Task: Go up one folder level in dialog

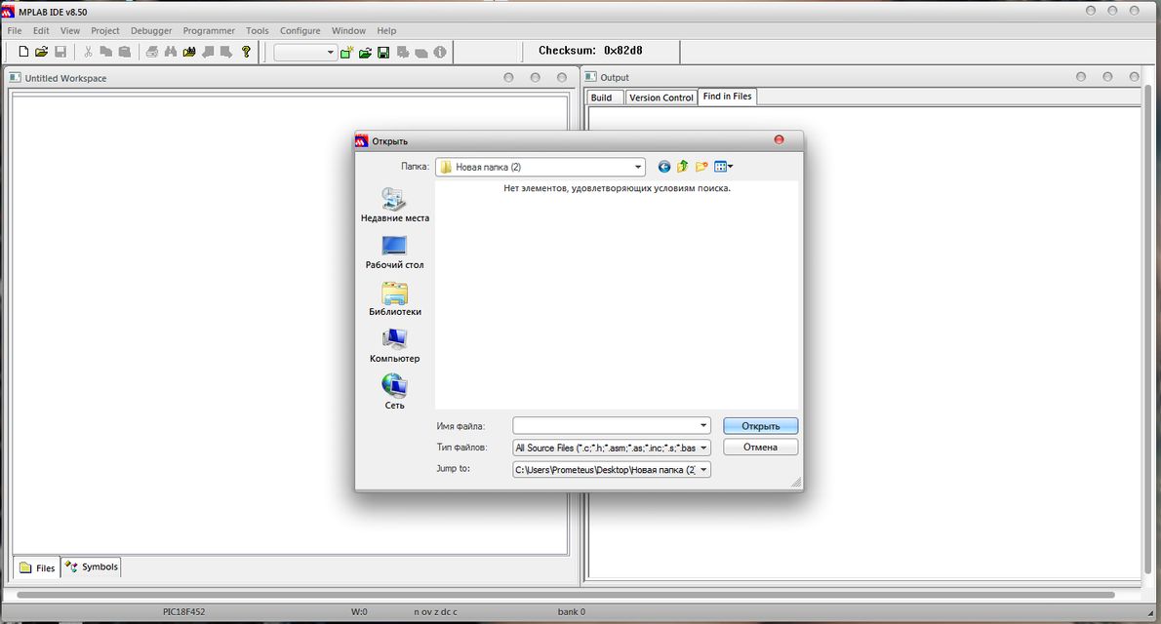Action: pyautogui.click(x=683, y=167)
